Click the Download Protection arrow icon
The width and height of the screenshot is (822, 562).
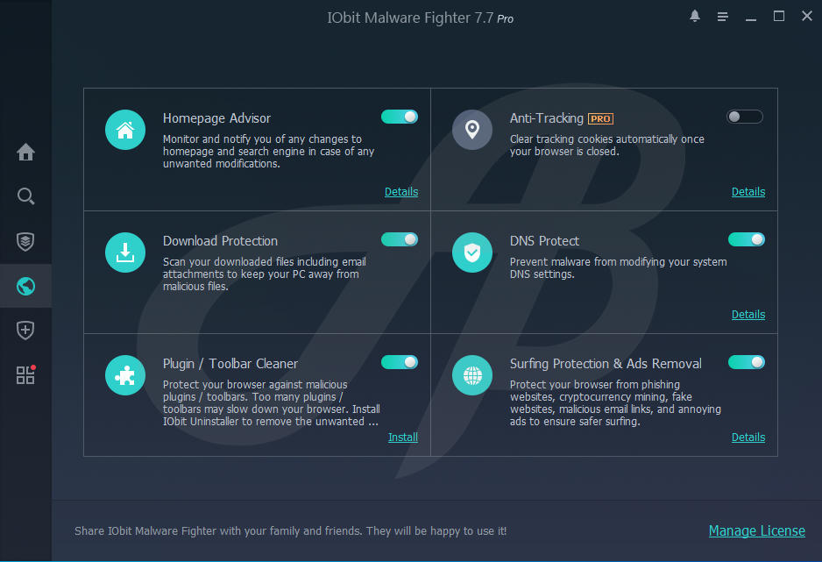pyautogui.click(x=125, y=253)
